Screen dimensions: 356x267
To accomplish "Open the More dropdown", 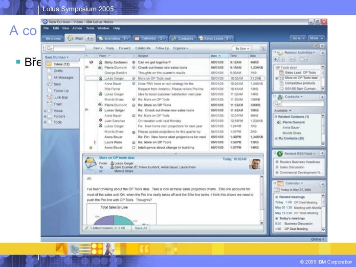I will point(316,38).
